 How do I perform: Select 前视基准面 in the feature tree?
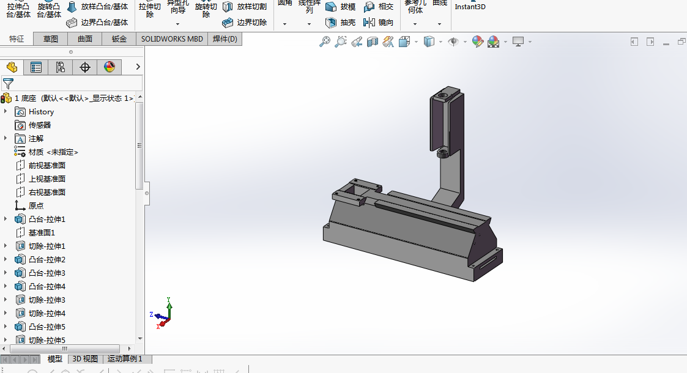(46, 166)
